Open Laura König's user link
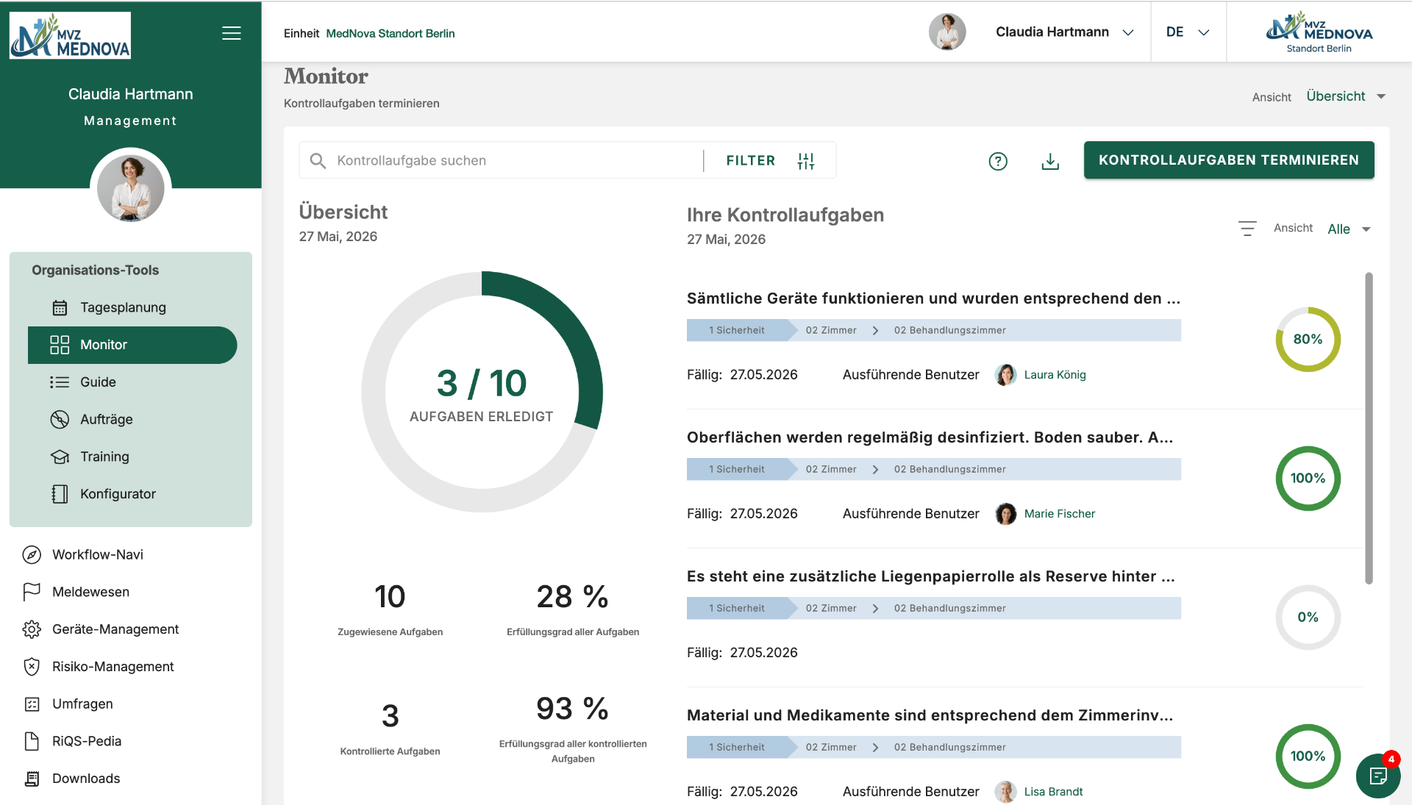This screenshot has width=1412, height=805. pyautogui.click(x=1055, y=375)
